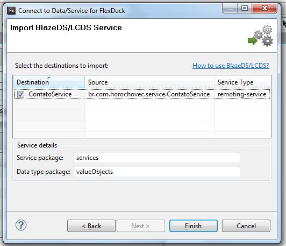
Task: Click the Flash Builder icon in title bar
Action: [11, 11]
